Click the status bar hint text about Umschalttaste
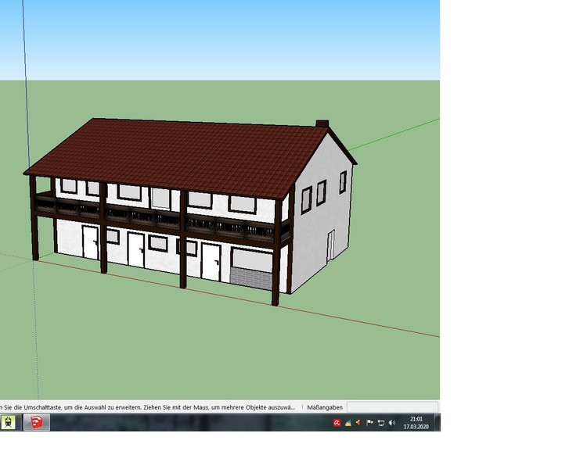The width and height of the screenshot is (587, 469). tap(148, 407)
